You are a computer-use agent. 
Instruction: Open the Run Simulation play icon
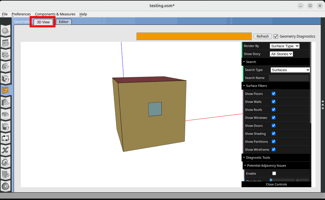coord(6,186)
